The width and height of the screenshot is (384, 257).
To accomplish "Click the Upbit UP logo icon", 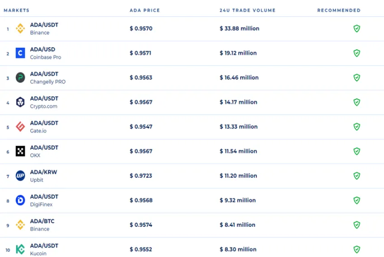I will (20, 176).
